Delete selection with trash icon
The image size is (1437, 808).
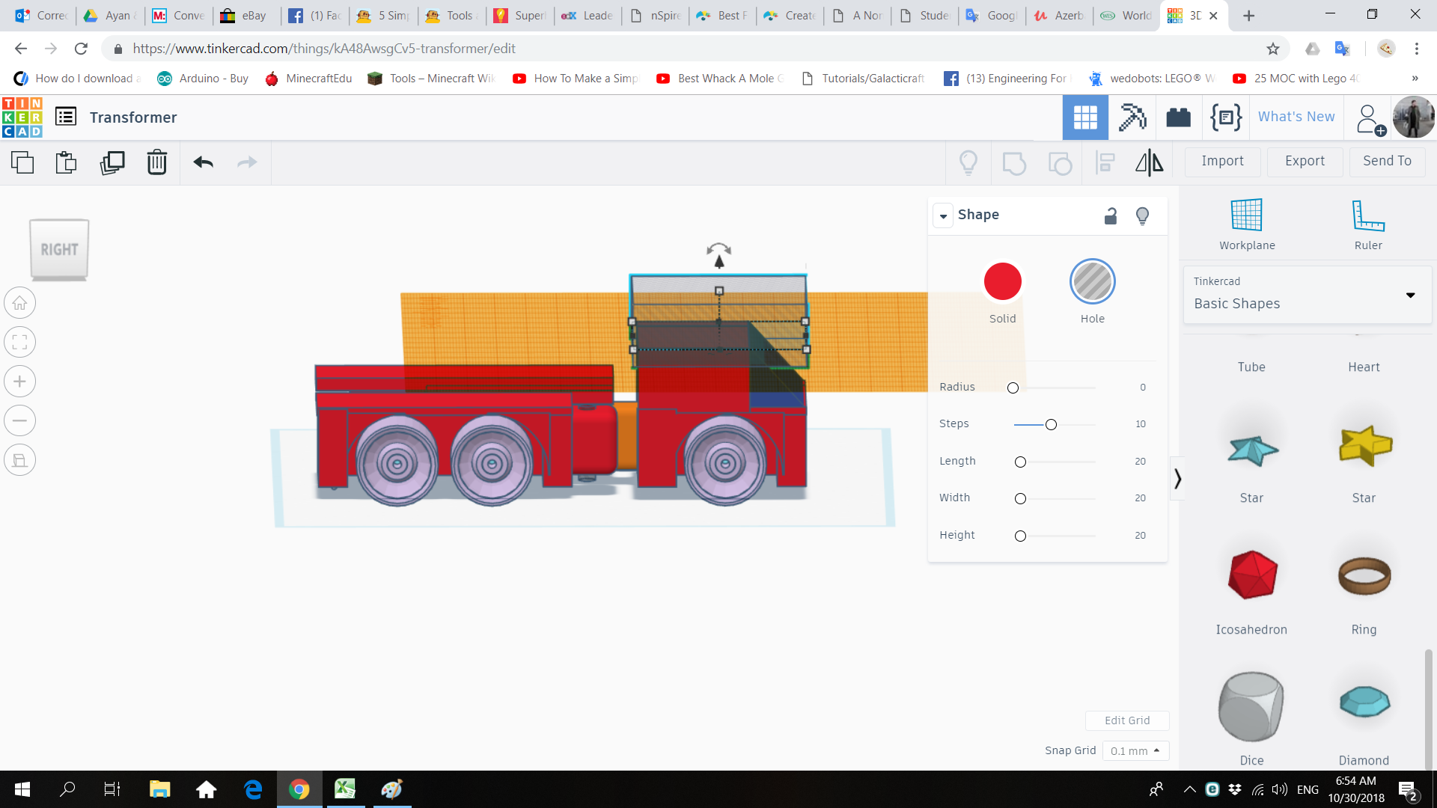pyautogui.click(x=156, y=162)
